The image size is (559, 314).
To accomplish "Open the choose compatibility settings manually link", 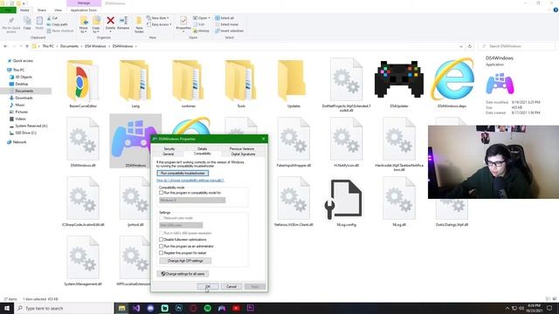I will coord(190,181).
